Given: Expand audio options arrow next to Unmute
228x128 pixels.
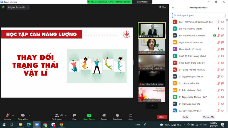Looking at the screenshot, I should pyautogui.click(x=13, y=115).
